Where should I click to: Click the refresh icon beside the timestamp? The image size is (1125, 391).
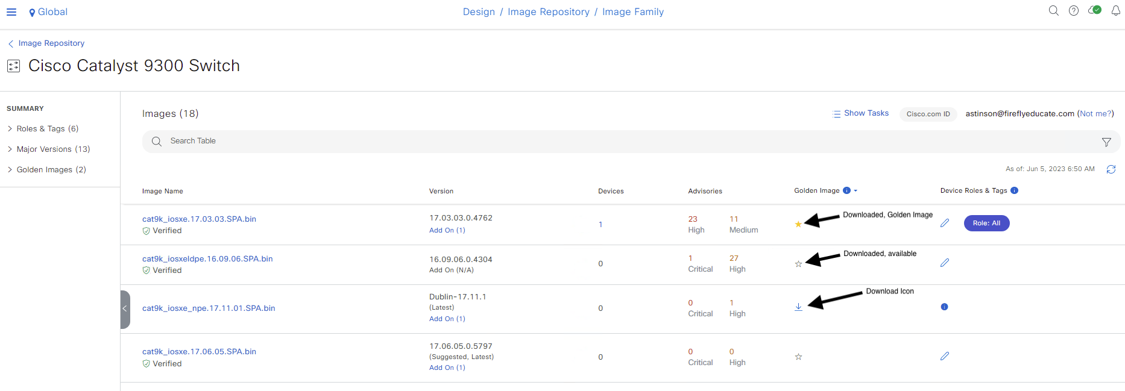point(1111,169)
